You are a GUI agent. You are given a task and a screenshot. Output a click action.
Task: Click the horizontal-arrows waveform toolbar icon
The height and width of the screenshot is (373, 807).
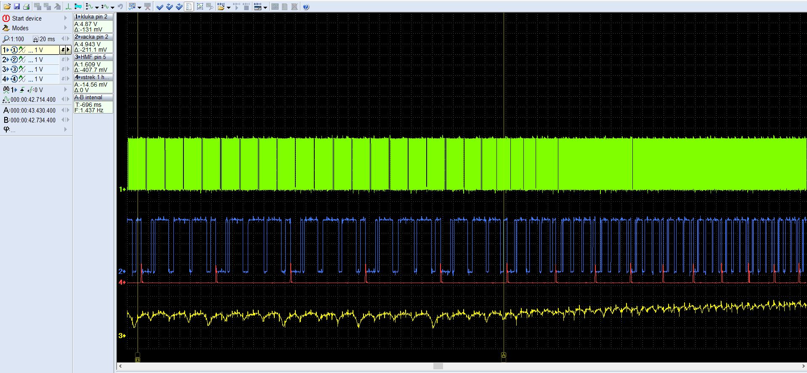105,7
